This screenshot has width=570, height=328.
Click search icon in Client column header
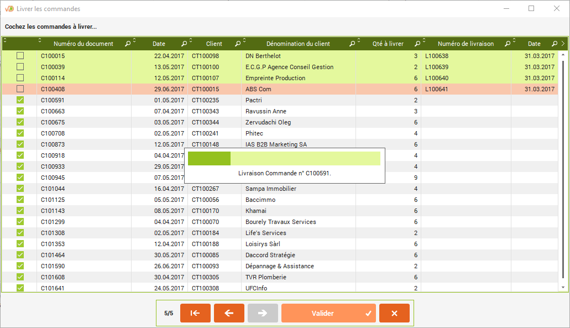238,44
